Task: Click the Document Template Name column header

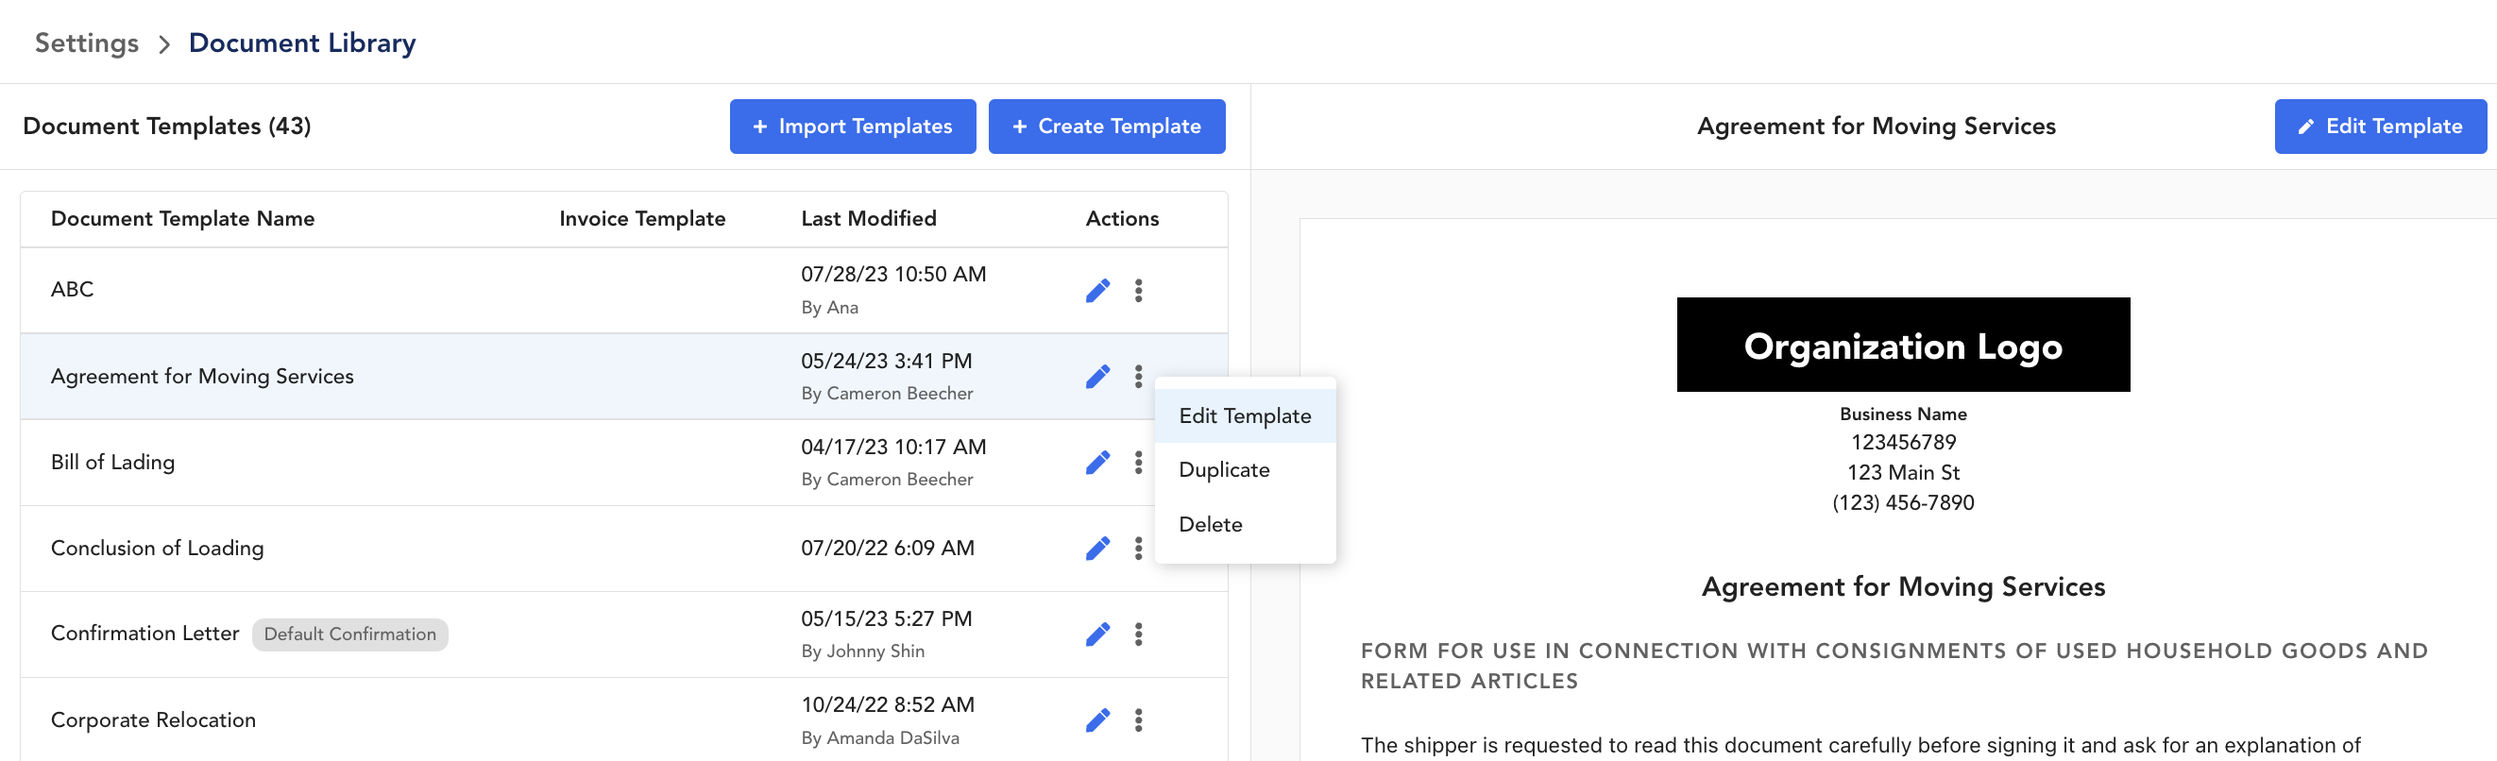Action: point(182,219)
